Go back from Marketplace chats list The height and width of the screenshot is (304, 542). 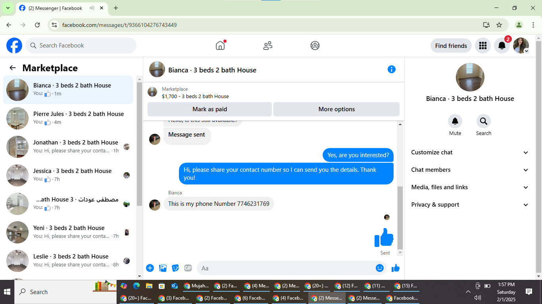[13, 68]
